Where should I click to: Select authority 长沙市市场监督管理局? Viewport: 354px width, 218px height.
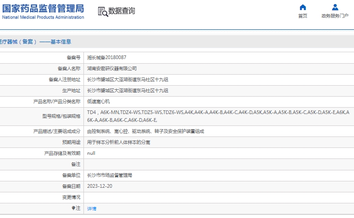click(x=110, y=175)
